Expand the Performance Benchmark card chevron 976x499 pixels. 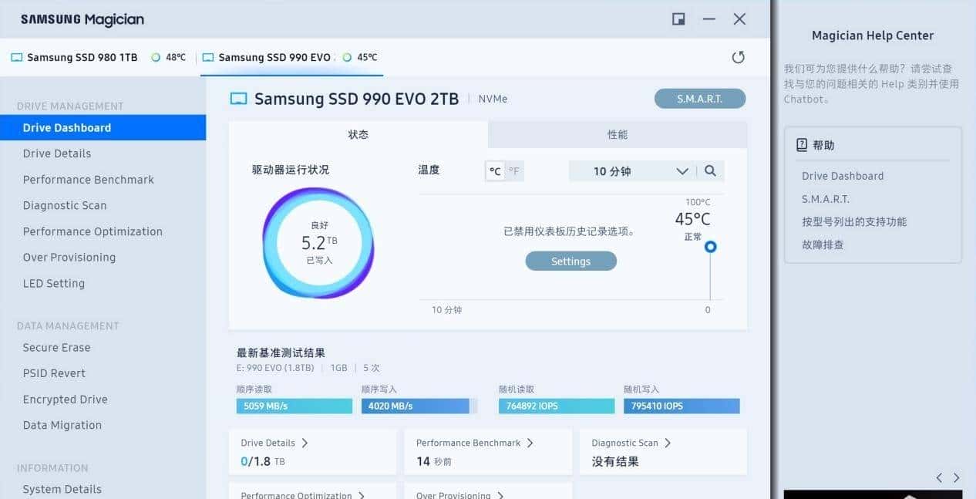click(x=532, y=443)
